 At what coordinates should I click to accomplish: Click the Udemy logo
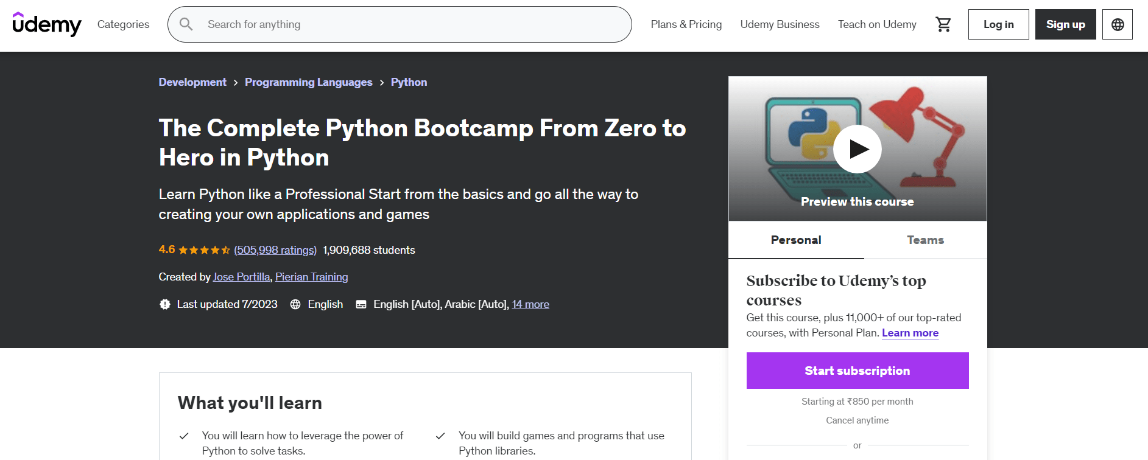[x=47, y=24]
